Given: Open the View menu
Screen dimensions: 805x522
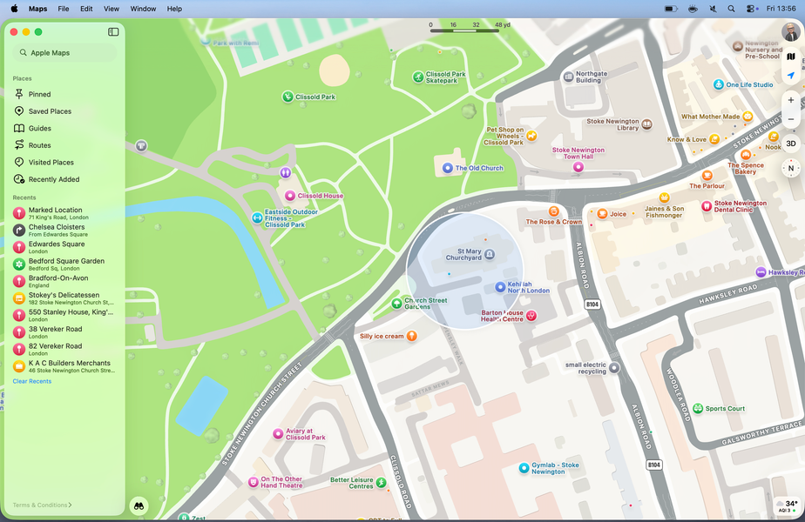Looking at the screenshot, I should point(112,9).
